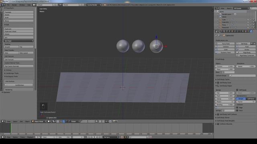
Task: Enable the Stiff Quads checkbox
Action: coord(237,90)
